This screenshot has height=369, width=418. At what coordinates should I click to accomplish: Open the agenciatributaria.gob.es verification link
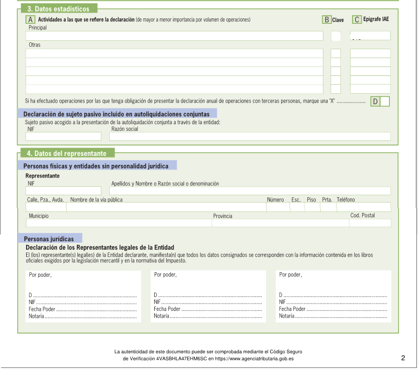tap(254, 359)
